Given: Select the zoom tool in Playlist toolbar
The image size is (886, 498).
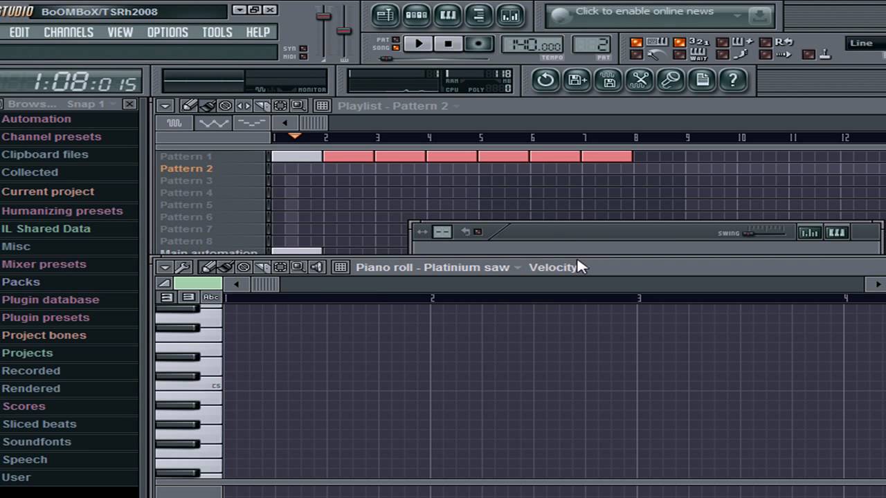Looking at the screenshot, I should [298, 106].
